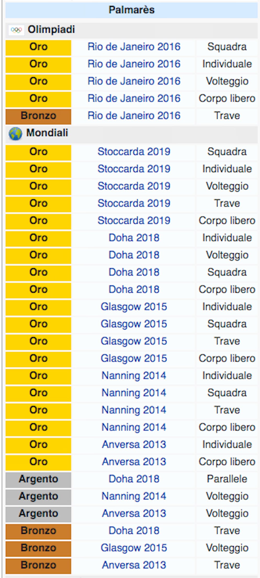Screen dimensions: 260x578
Task: Open Rio de Janeiro 2016 link beside Trave
Action: pyautogui.click(x=134, y=116)
